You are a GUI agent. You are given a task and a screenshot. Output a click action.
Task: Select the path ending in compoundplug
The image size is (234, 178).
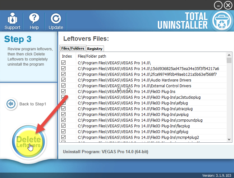140,120
